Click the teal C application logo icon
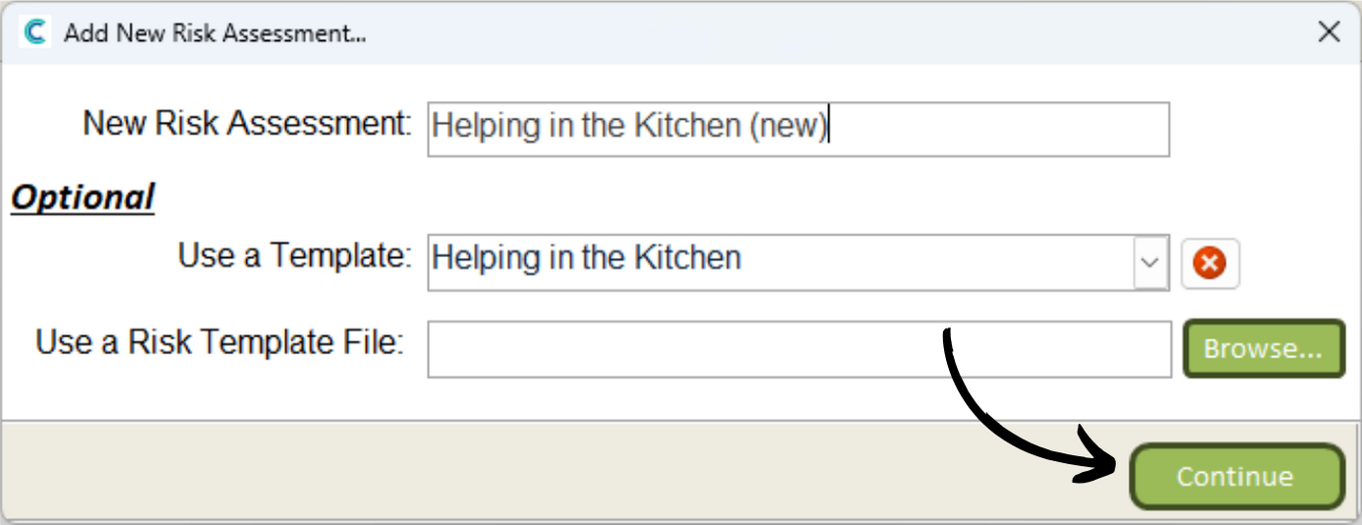1362x525 pixels. click(35, 32)
